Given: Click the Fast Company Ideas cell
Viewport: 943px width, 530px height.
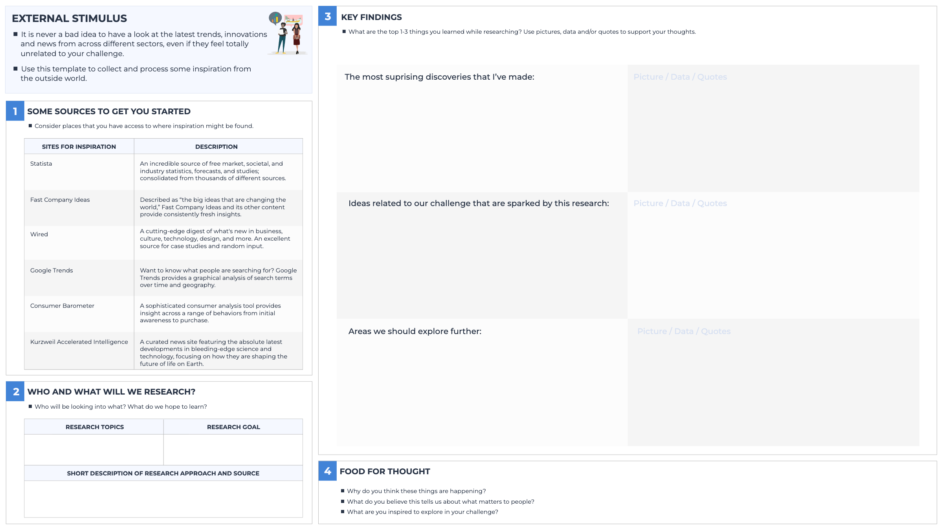Looking at the screenshot, I should click(79, 208).
